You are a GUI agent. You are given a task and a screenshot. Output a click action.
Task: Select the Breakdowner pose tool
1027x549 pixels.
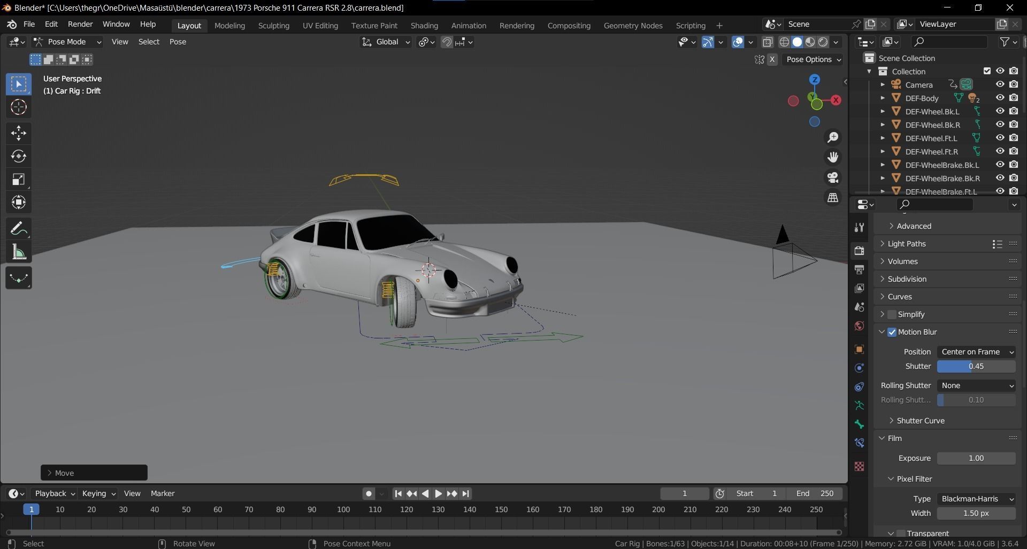(x=19, y=279)
